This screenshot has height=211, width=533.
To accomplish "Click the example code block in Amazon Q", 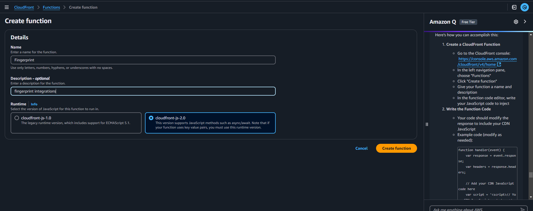I will 487,173.
